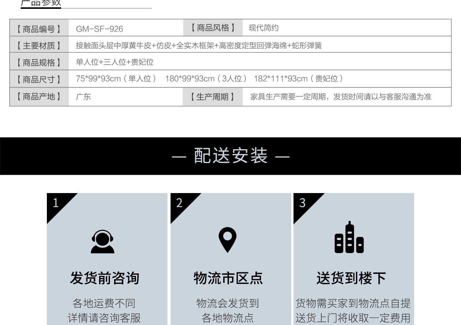Screen dimensions: 461x325
Task: Click the product code GM-SF-926
Action: [x=99, y=28]
